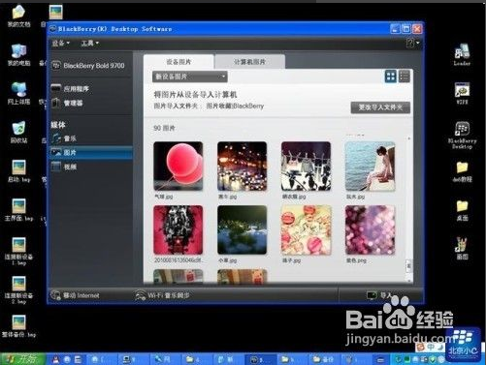The image size is (486, 365).
Task: Select the 小草.jpg grass thumbnail
Action: [243, 229]
